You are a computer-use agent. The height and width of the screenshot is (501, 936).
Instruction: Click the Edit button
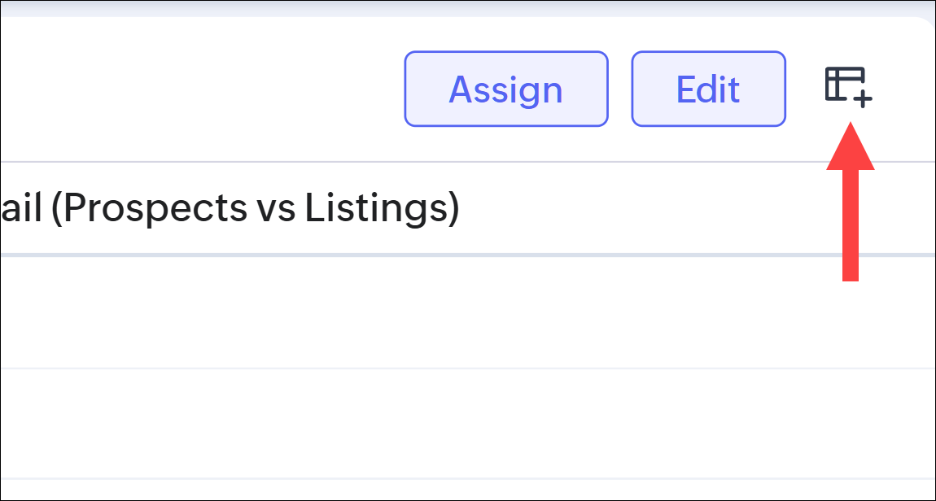[x=708, y=89]
